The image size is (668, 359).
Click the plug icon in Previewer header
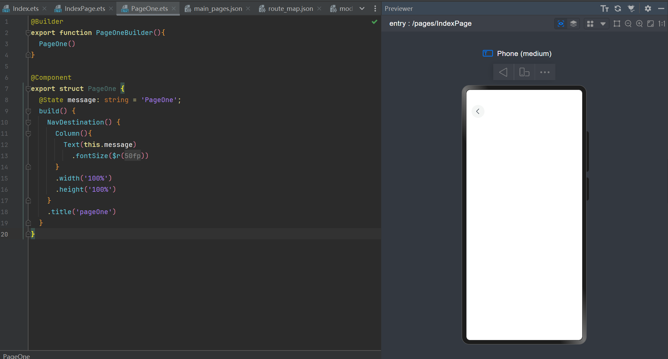[631, 8]
